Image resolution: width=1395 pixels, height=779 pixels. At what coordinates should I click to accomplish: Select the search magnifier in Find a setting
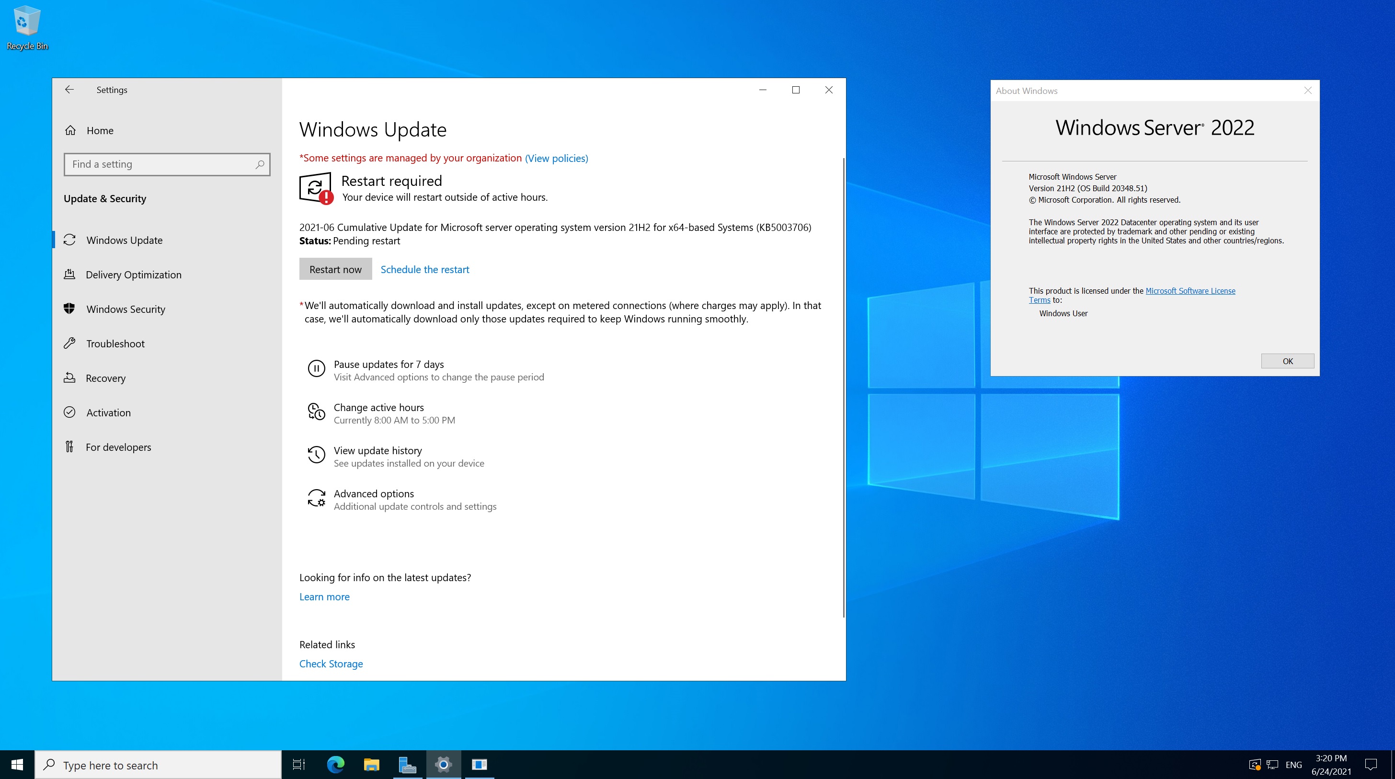(260, 164)
